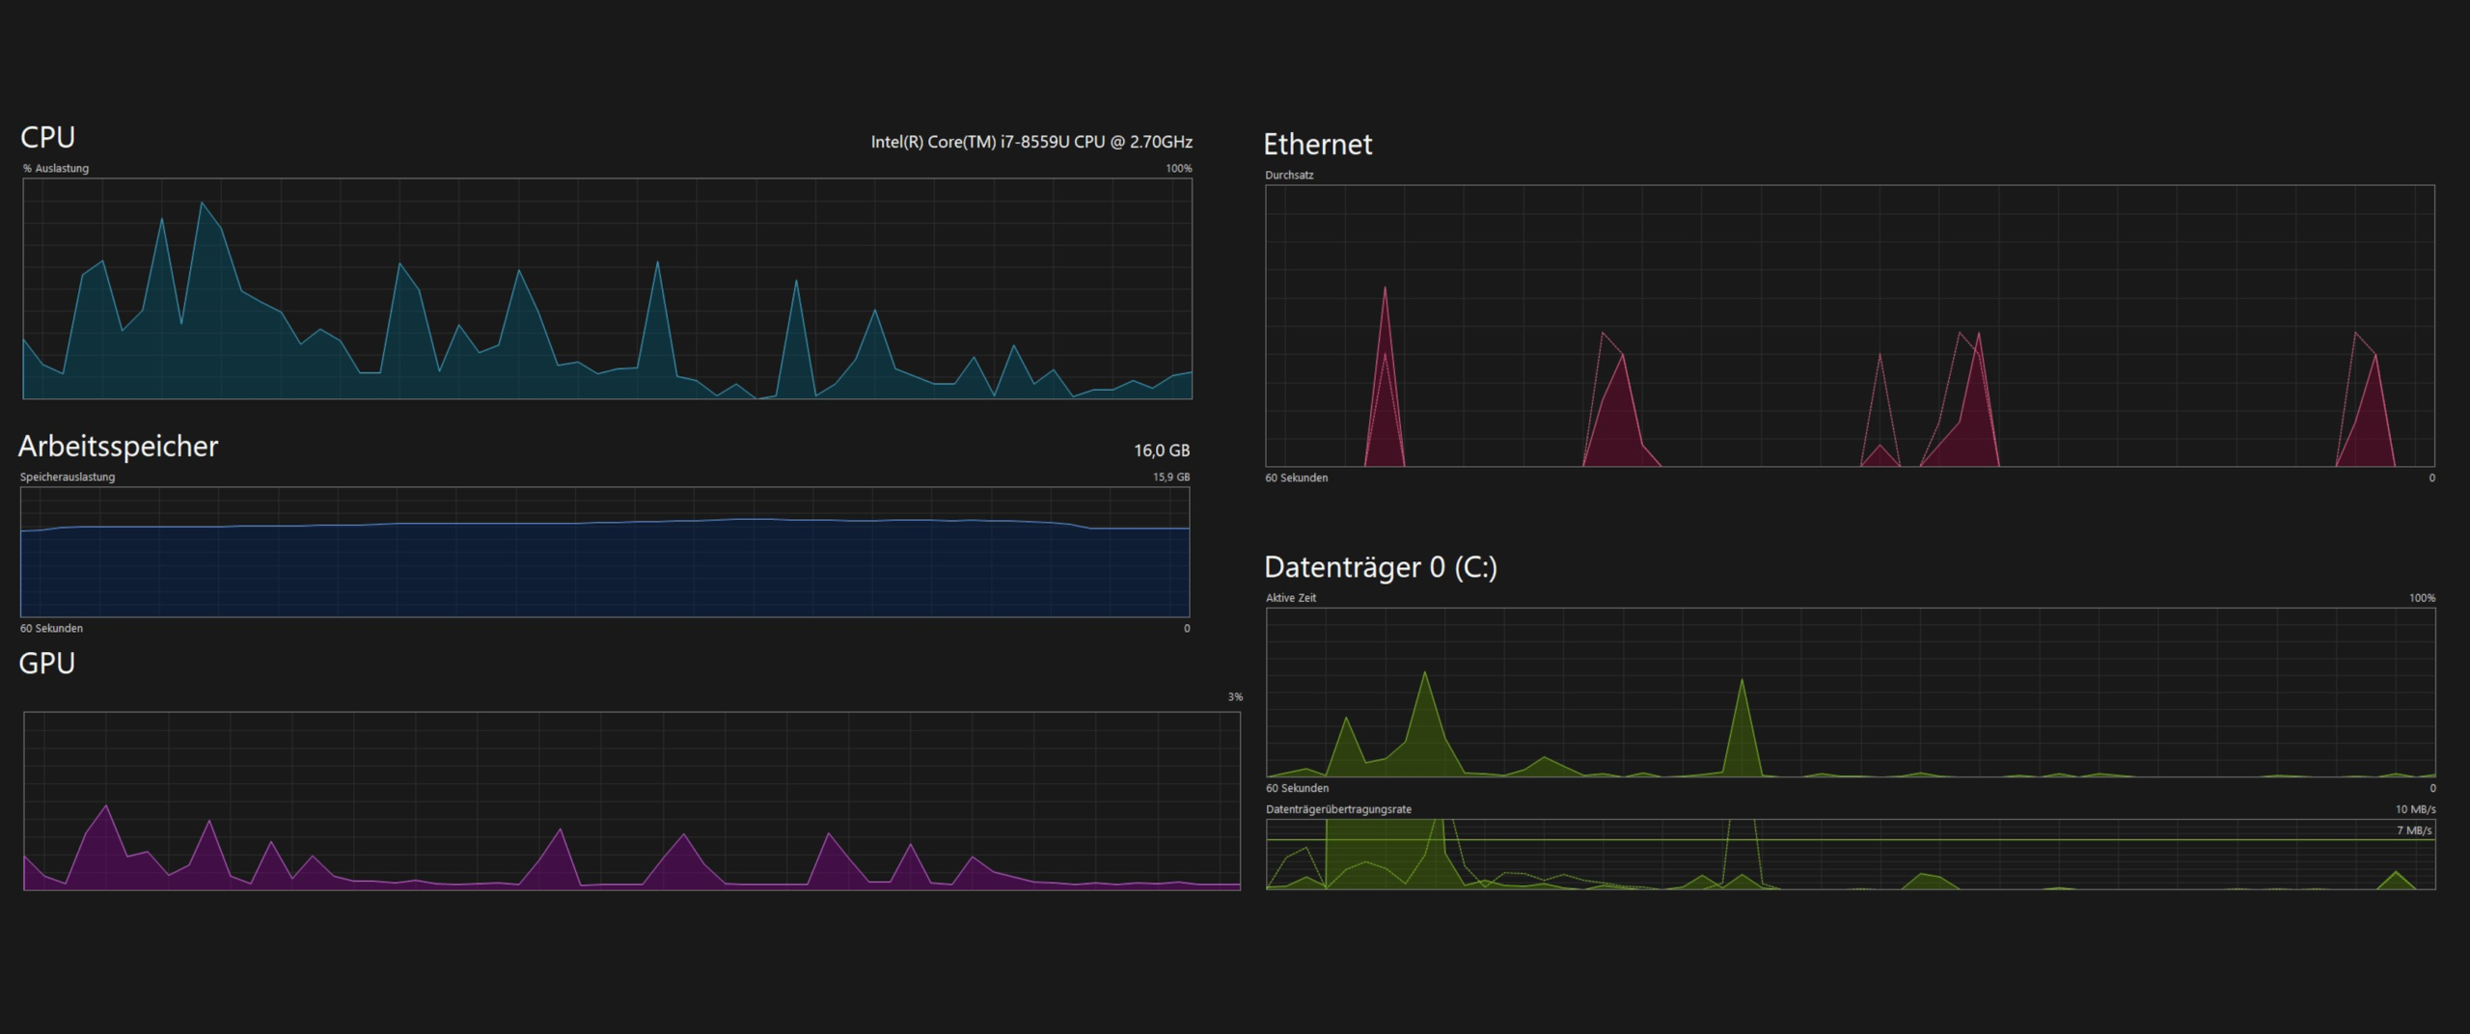2470x1034 pixels.
Task: Click the Aktive Zeit label
Action: tap(1291, 598)
